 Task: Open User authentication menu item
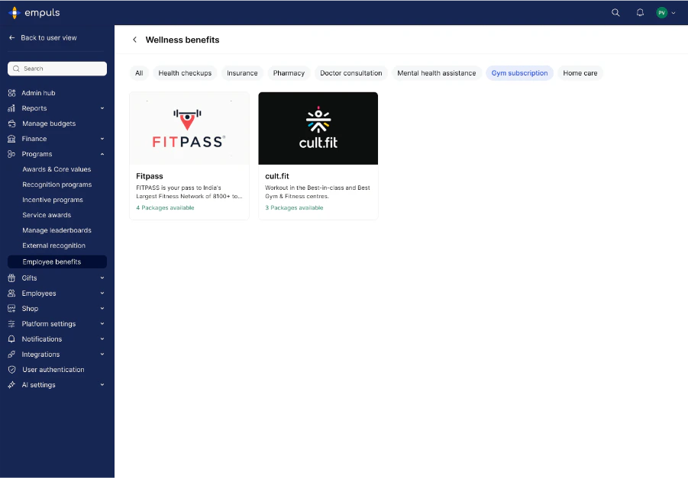pyautogui.click(x=53, y=370)
